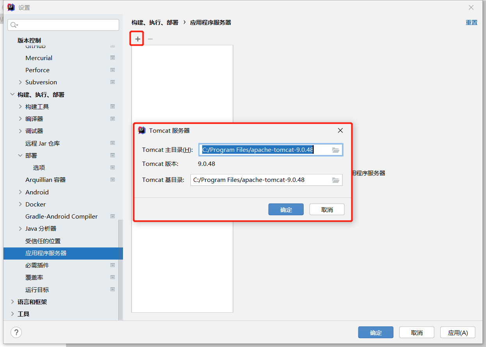Image resolution: width=486 pixels, height=347 pixels.
Task: Expand the Java 分析器 node
Action: [x=20, y=229]
